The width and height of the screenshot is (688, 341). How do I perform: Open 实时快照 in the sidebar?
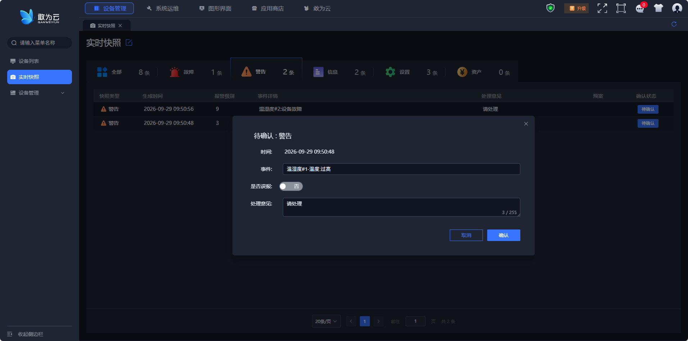pos(40,77)
